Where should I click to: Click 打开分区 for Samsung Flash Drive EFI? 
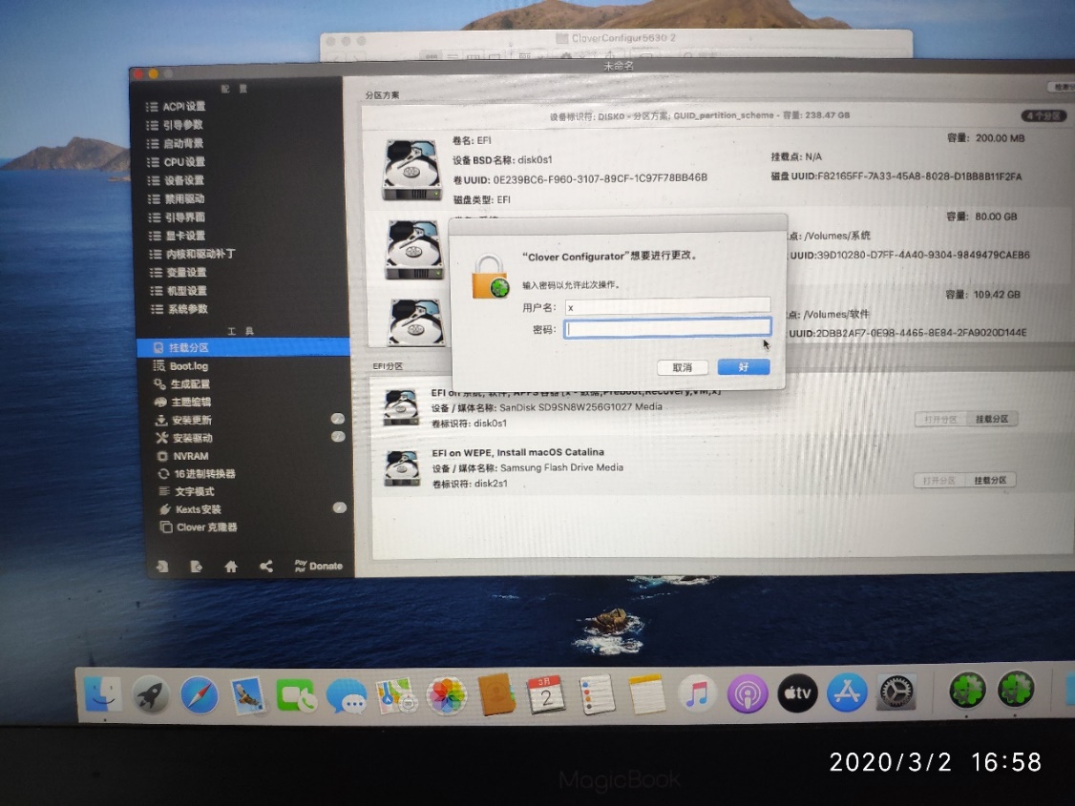pos(939,481)
